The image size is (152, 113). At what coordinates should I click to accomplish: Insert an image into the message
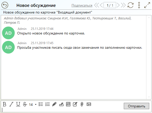pos(89,104)
